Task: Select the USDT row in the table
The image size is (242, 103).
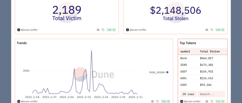Action: pos(202,71)
